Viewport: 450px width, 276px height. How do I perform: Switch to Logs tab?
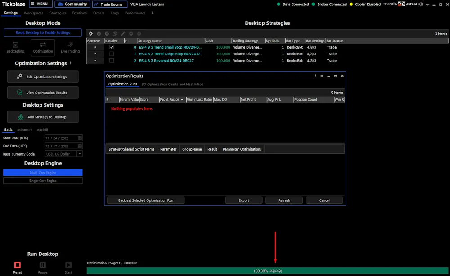(x=115, y=13)
